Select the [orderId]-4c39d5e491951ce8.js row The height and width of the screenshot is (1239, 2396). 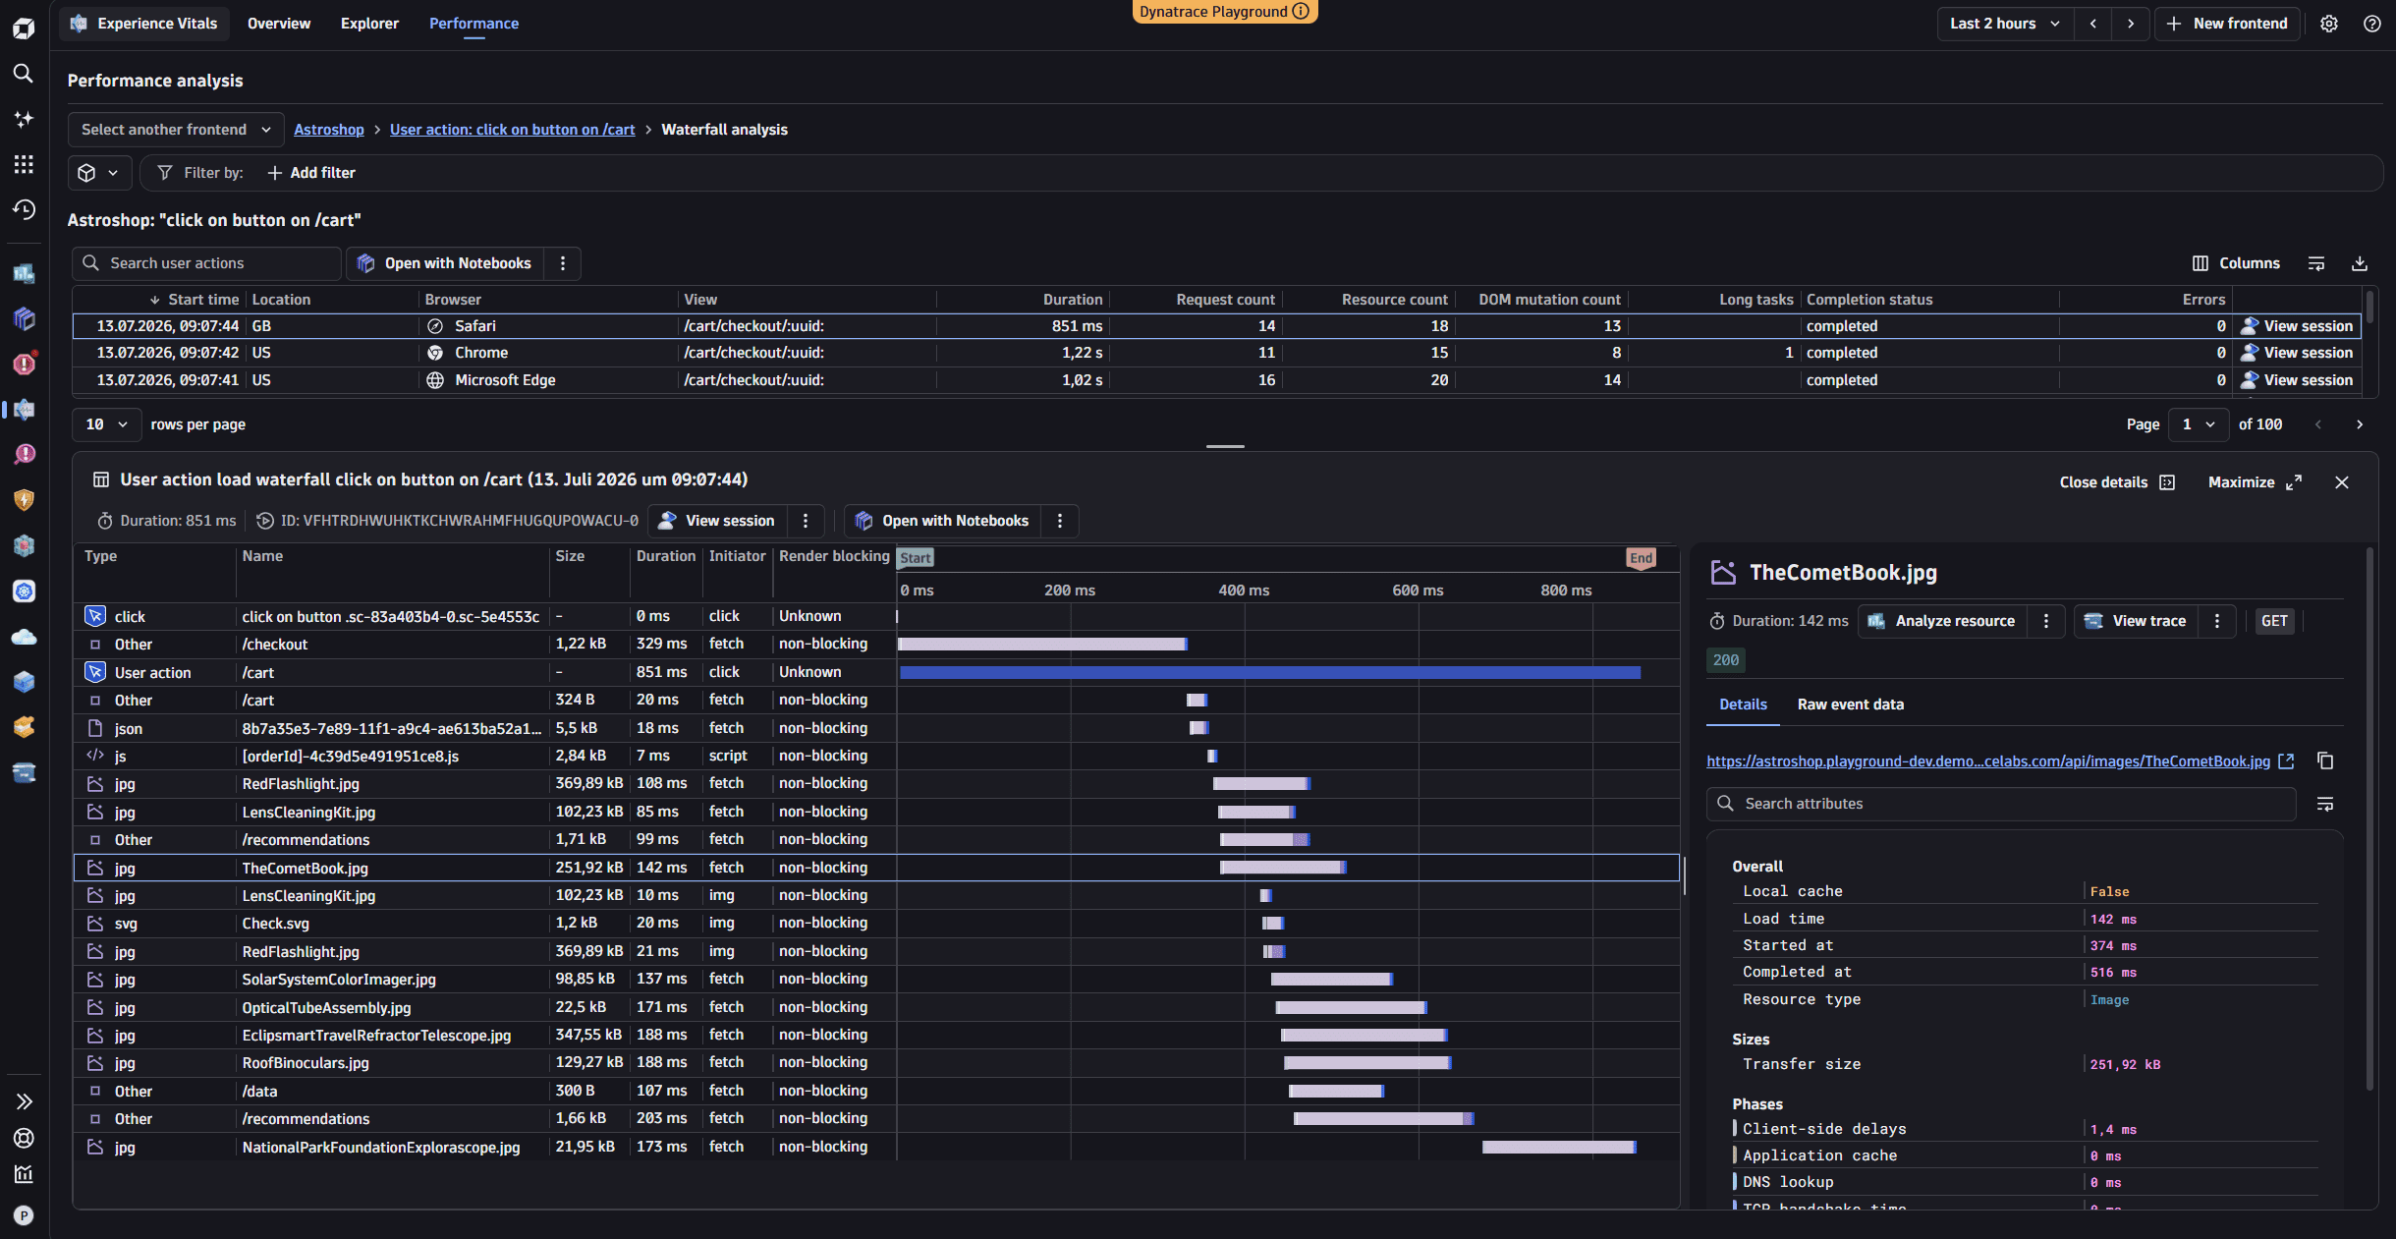(876, 756)
